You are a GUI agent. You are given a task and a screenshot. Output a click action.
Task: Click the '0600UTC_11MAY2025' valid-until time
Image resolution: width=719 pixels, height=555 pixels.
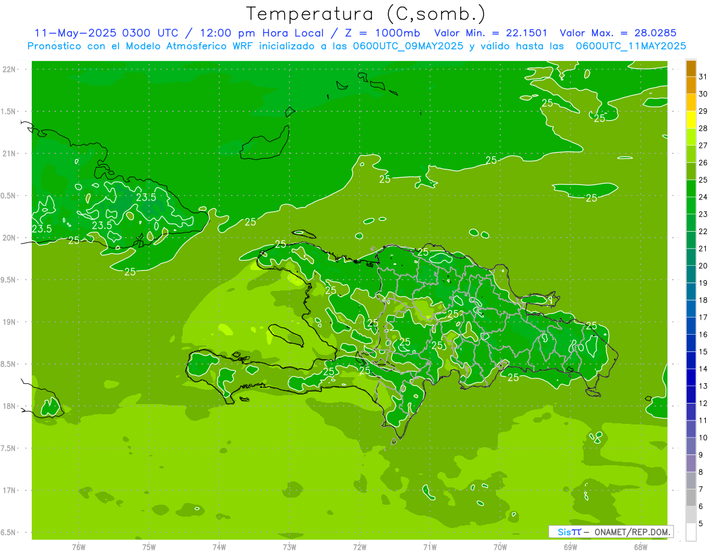pyautogui.click(x=631, y=46)
